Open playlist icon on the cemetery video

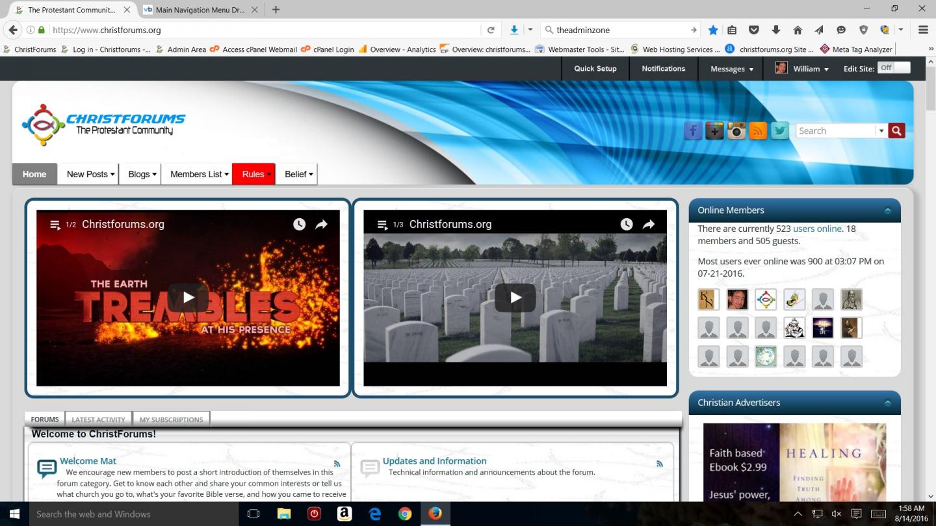click(383, 225)
